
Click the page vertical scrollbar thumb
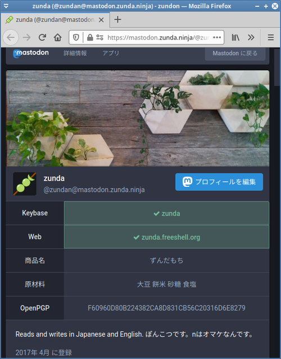(x=277, y=67)
